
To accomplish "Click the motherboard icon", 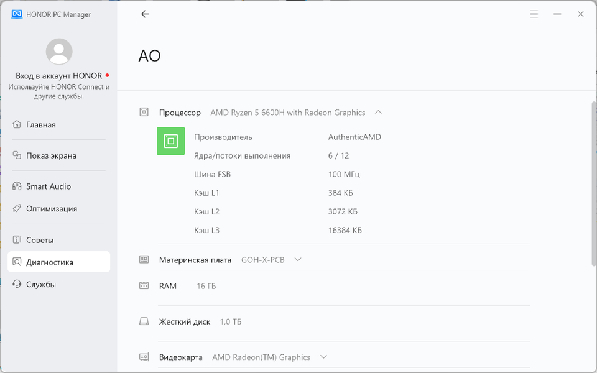I will click(x=144, y=260).
